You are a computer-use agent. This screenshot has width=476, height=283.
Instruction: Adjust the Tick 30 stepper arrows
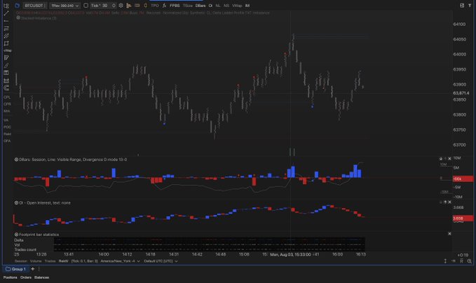point(114,6)
